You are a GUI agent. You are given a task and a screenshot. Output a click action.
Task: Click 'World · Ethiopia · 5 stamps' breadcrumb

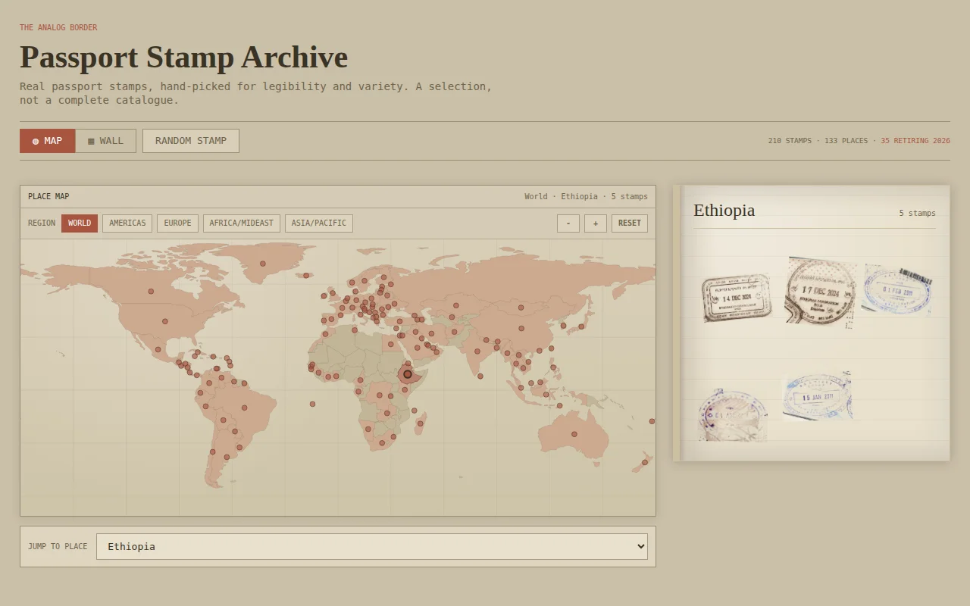point(586,197)
